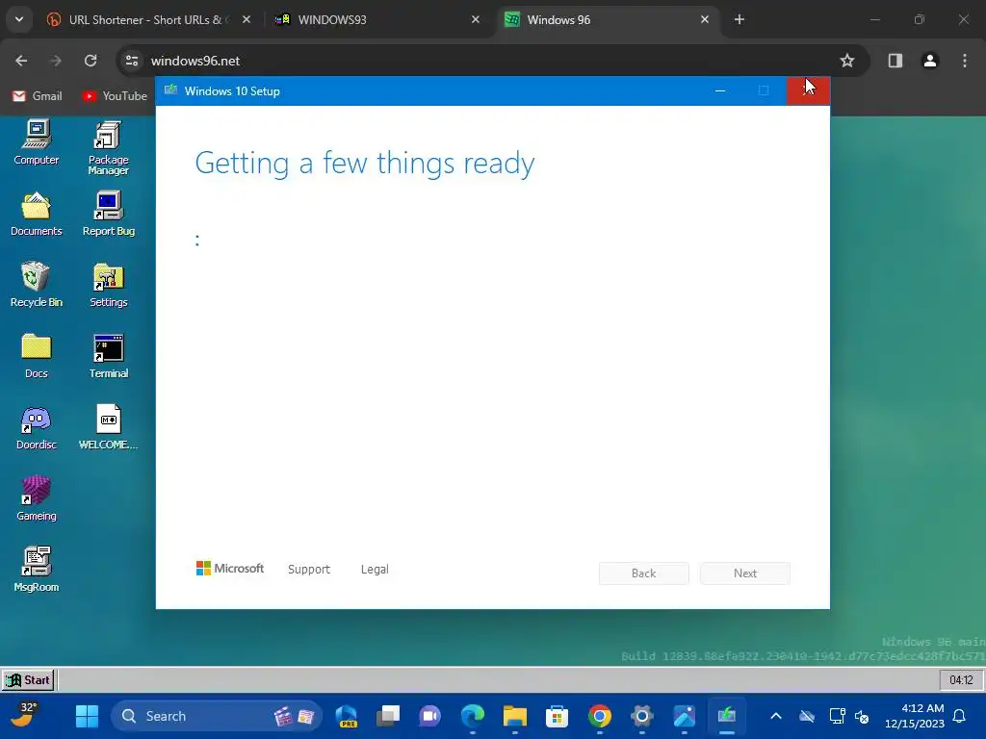Screen dimensions: 986x739
Task: Open the Settings desktop shortcut
Action: point(108,285)
